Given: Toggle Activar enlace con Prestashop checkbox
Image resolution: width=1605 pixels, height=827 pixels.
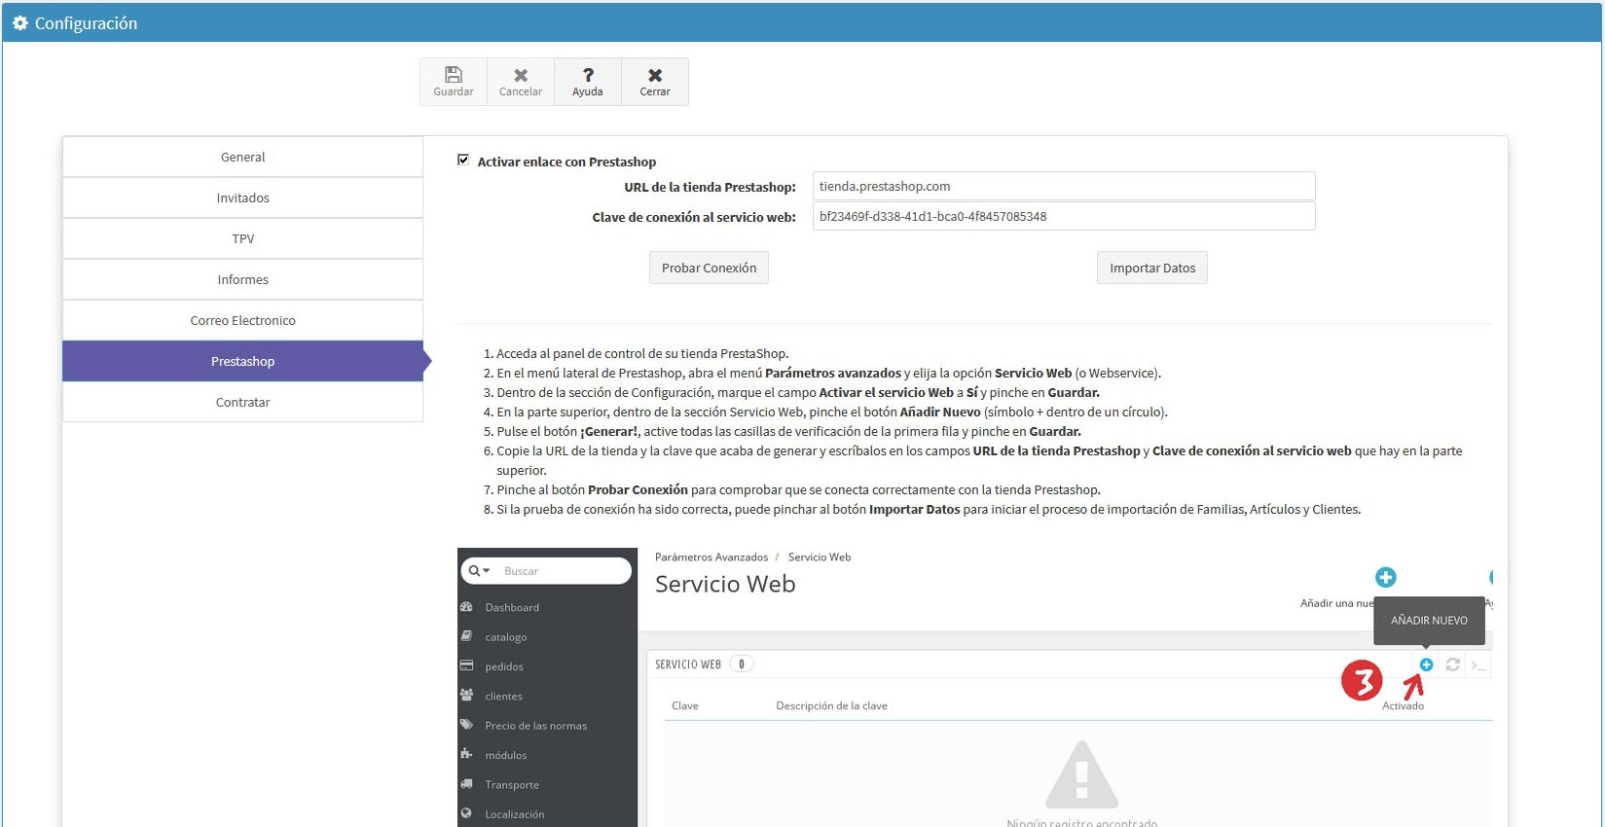Looking at the screenshot, I should [x=463, y=160].
